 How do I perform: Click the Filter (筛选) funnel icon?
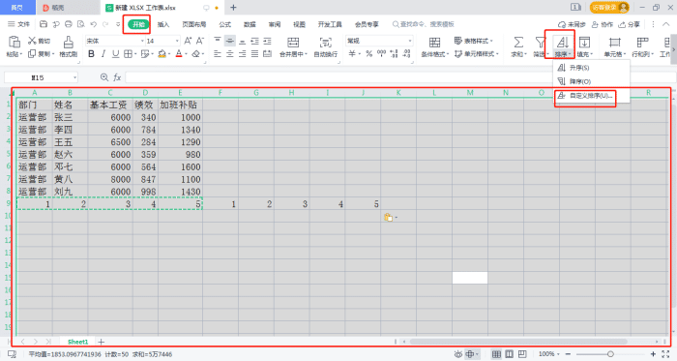(540, 43)
